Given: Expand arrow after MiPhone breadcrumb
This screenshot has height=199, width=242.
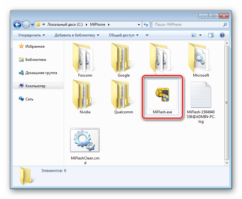Looking at the screenshot, I should coord(109,24).
